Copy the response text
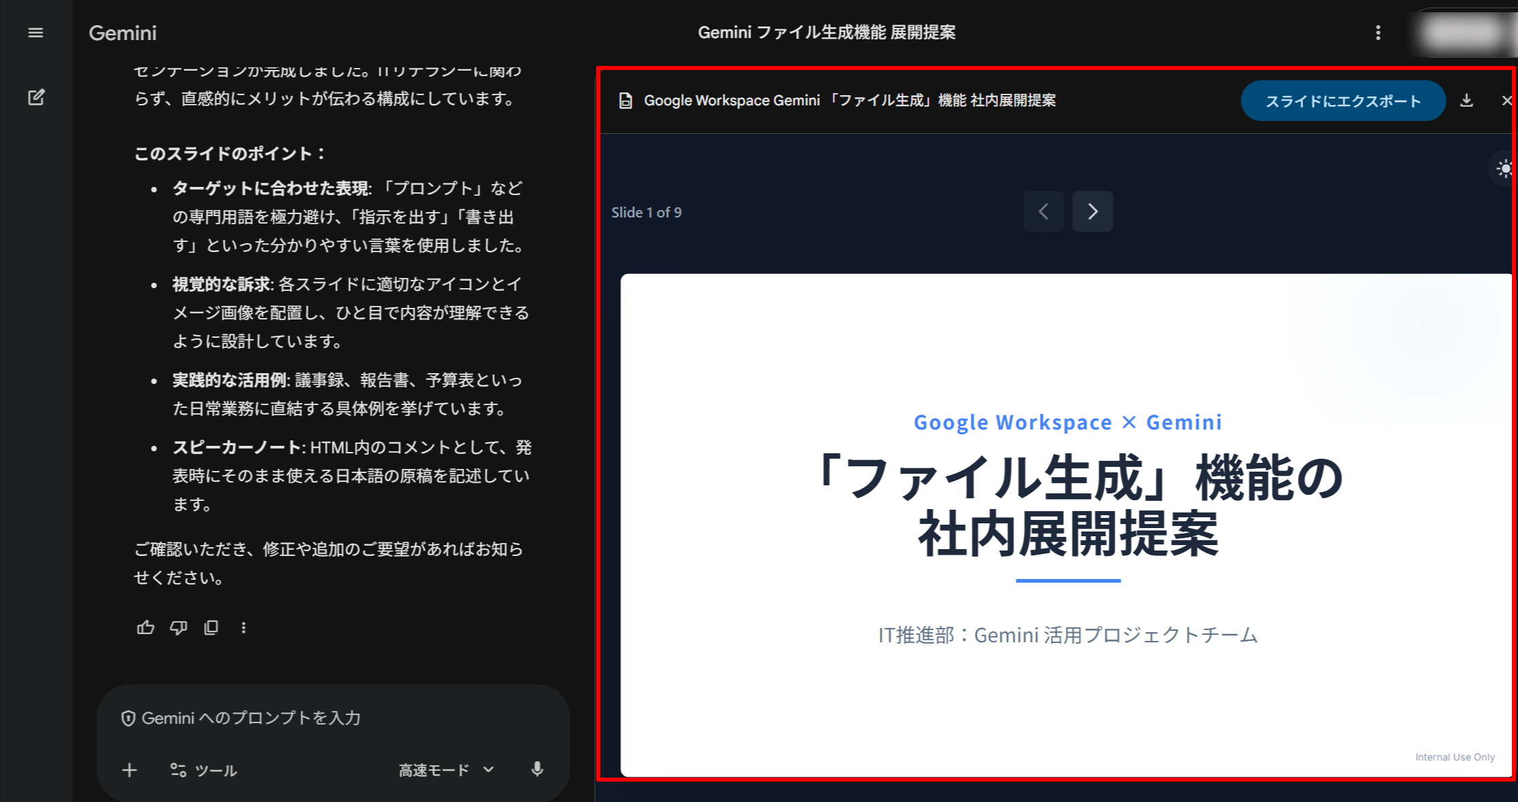This screenshot has height=802, width=1518. click(211, 627)
